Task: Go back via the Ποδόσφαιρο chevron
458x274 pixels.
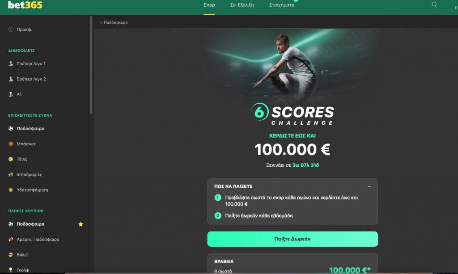Action: [x=102, y=22]
